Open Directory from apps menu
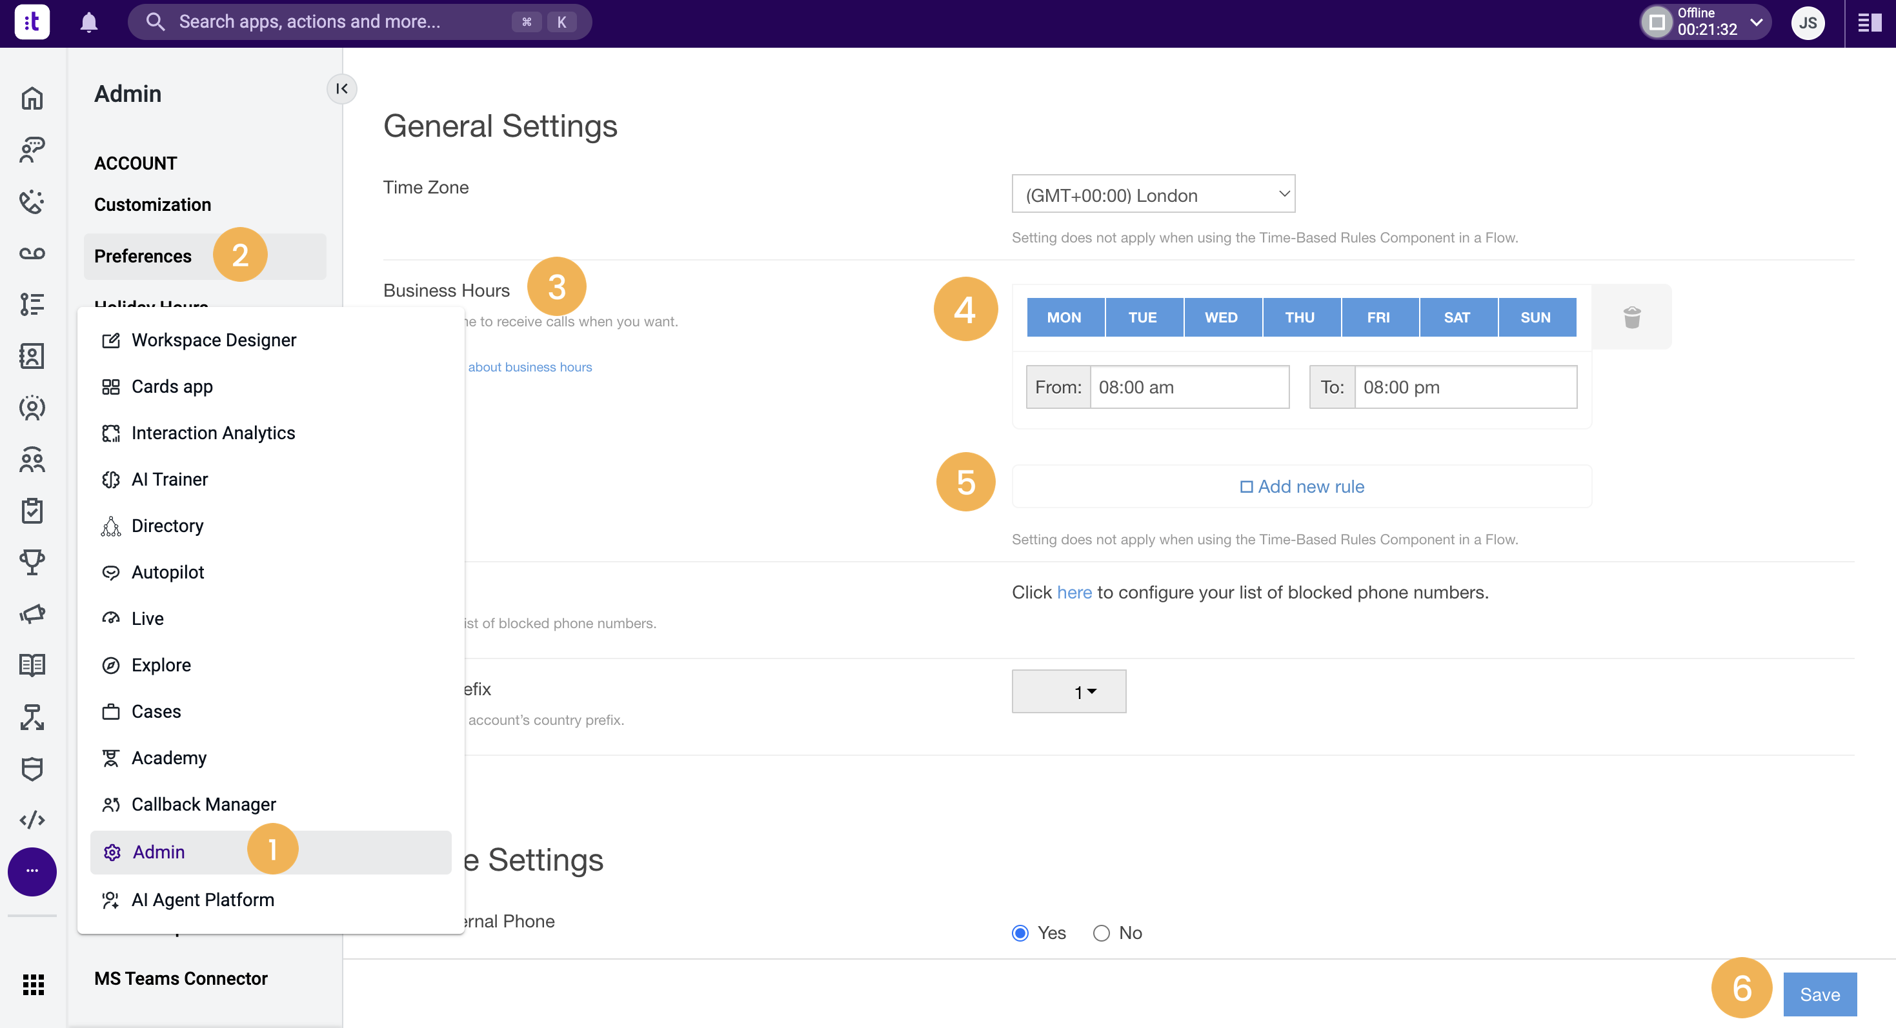This screenshot has height=1028, width=1896. point(270,526)
